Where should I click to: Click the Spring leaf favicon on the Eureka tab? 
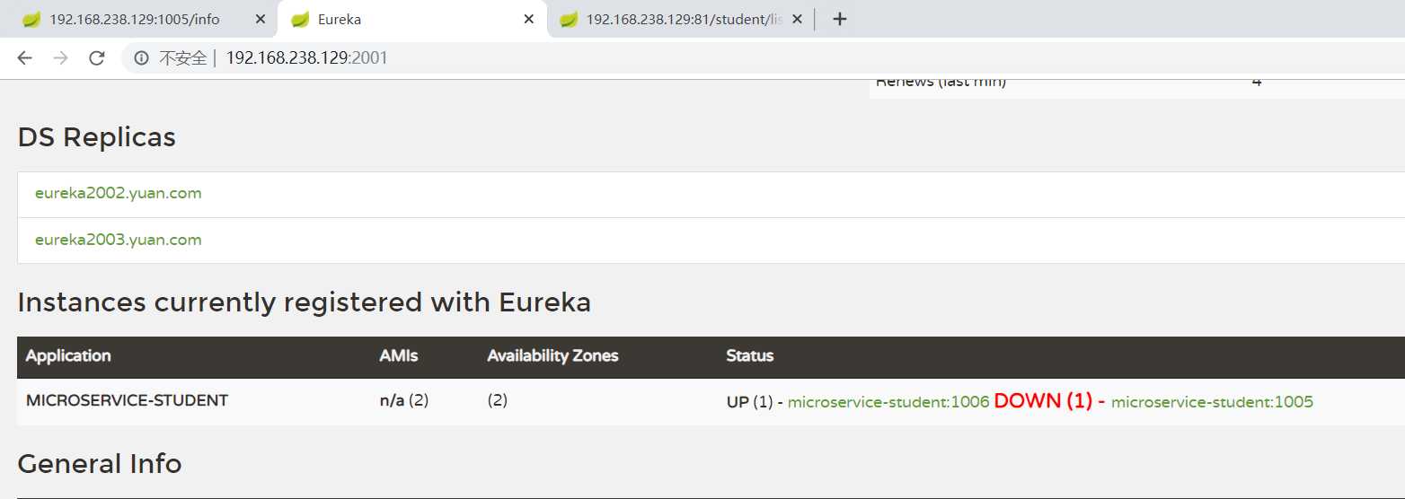tap(301, 19)
